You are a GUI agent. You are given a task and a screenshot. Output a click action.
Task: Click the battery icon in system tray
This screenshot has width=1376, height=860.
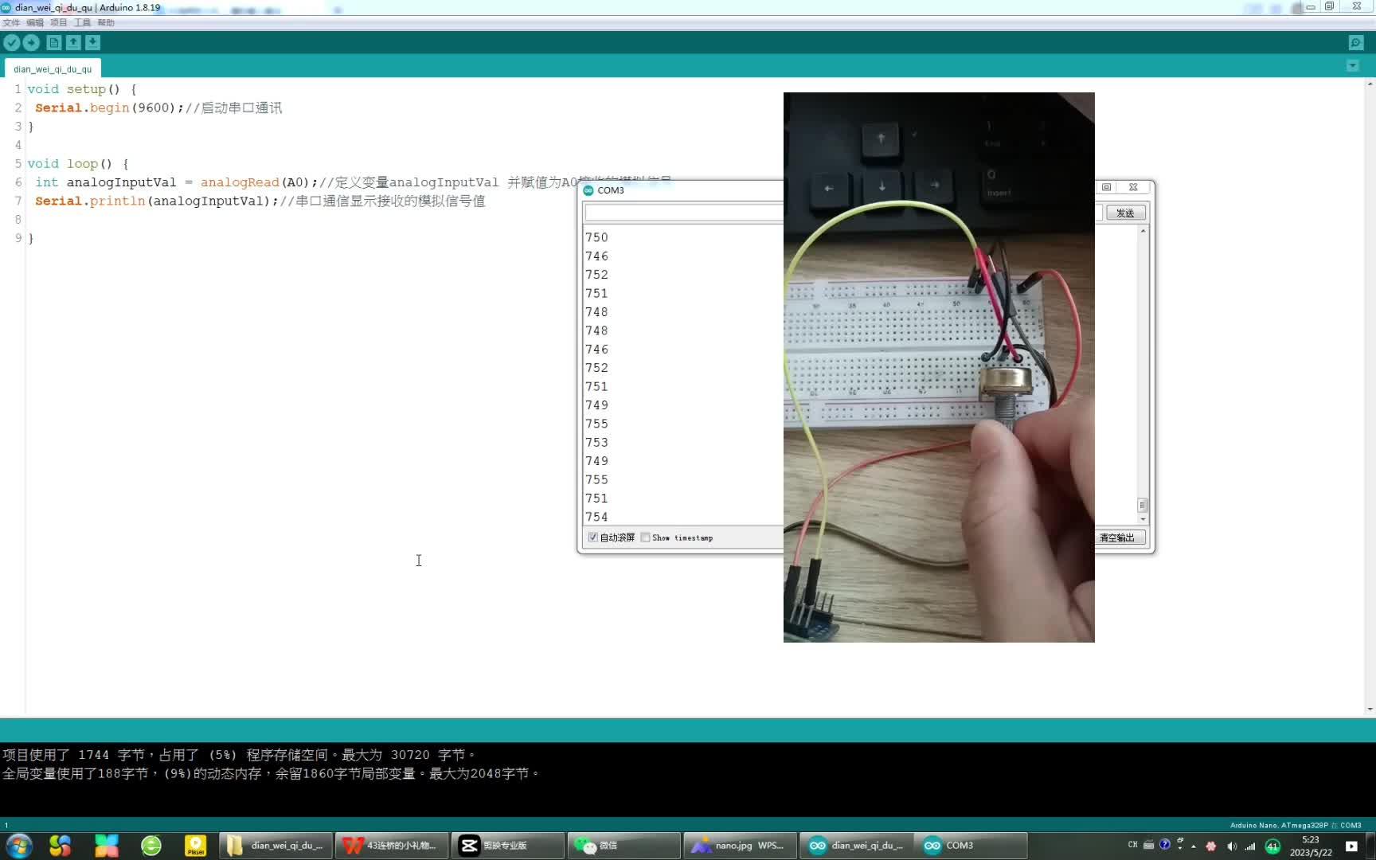coord(1272,846)
